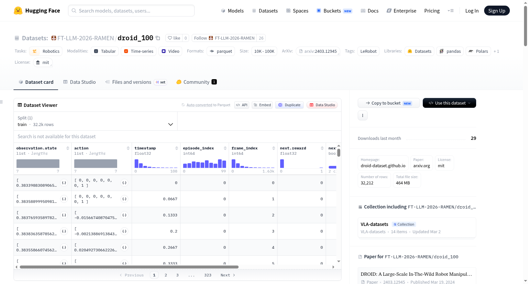528x284 pixels.
Task: Open the navigation overflow menu icon
Action: (450, 11)
